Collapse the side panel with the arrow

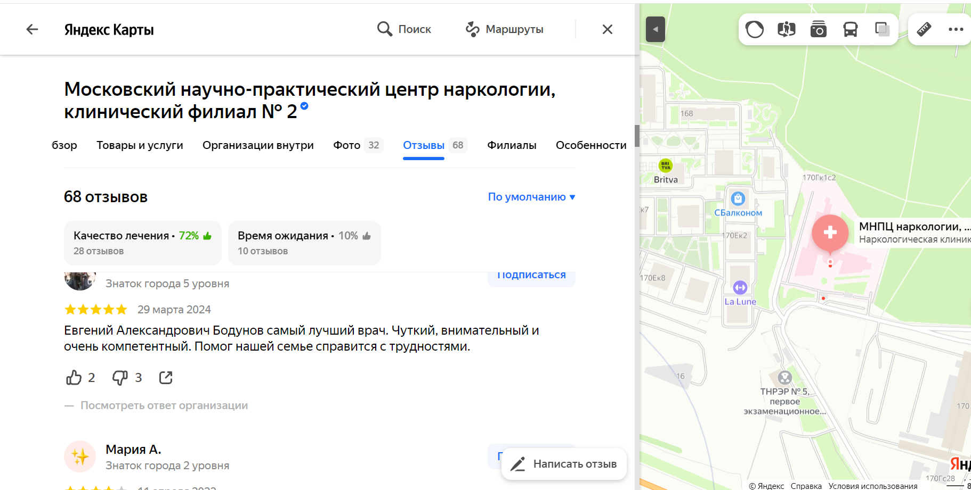tap(656, 29)
